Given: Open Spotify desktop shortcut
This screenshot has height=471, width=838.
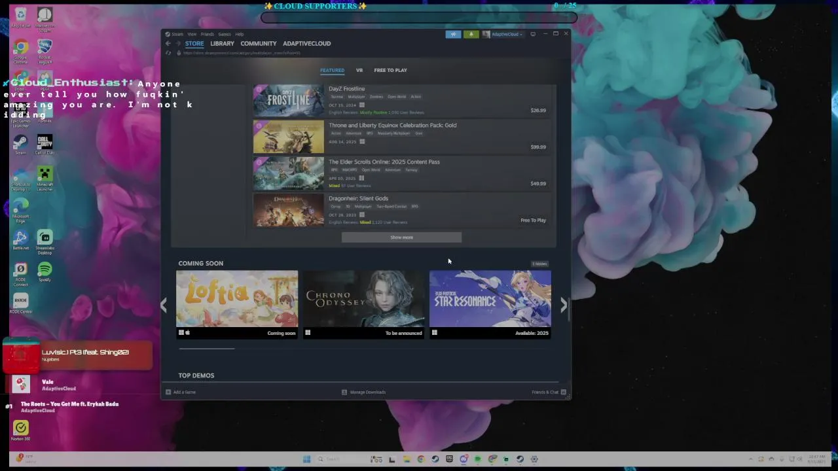Looking at the screenshot, I should tap(45, 272).
